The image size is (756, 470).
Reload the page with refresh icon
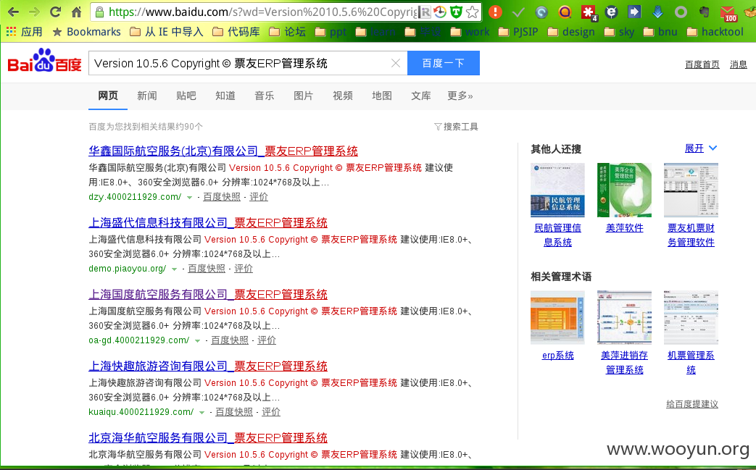coord(55,12)
